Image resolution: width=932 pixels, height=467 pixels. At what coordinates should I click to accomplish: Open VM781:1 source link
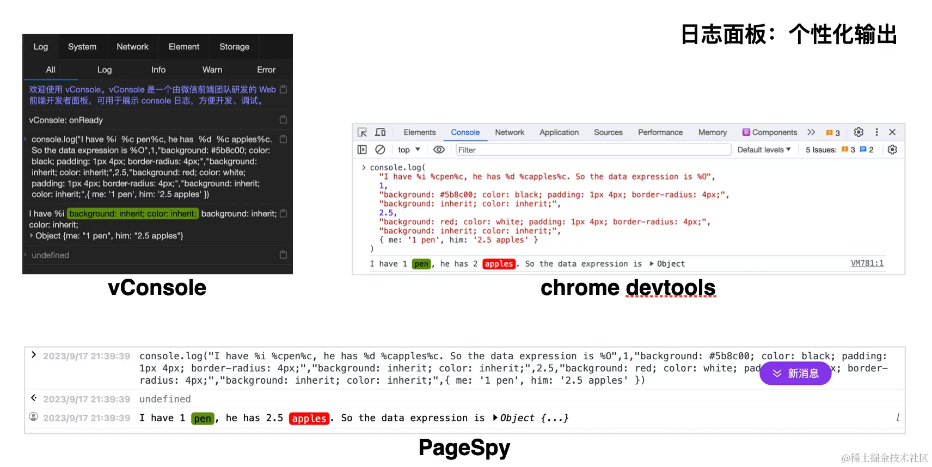click(867, 263)
